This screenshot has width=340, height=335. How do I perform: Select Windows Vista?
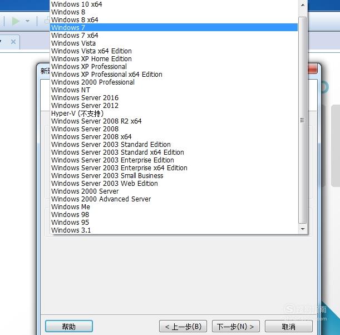click(x=174, y=43)
